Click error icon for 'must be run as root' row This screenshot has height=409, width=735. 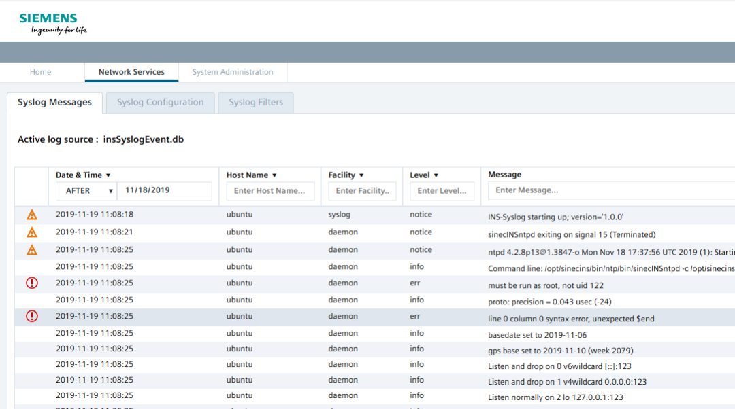click(x=32, y=283)
